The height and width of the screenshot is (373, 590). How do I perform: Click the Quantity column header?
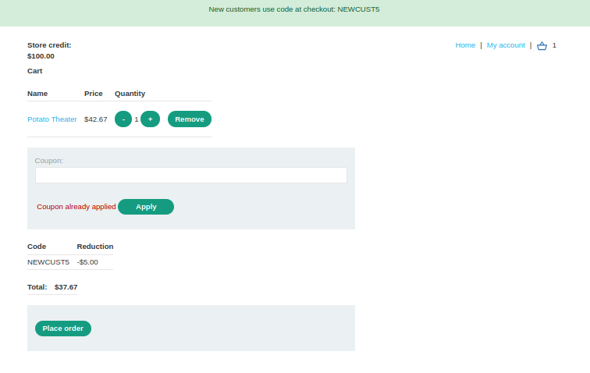click(x=130, y=94)
